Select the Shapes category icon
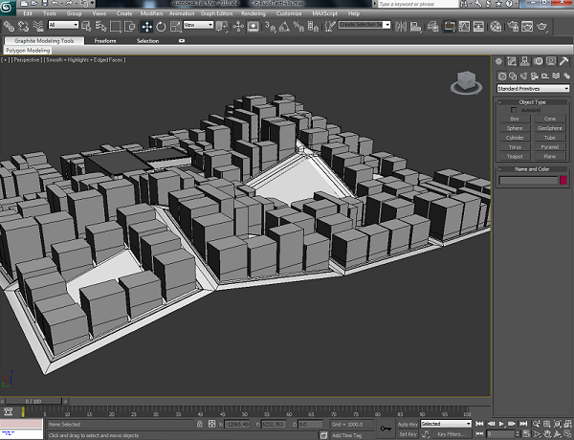574x440 pixels. pyautogui.click(x=512, y=76)
